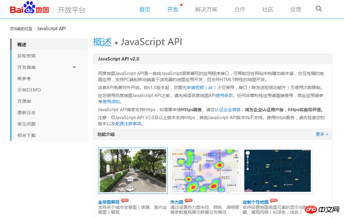Click the forward arrow in panorama image
The image size is (344, 218).
[x=130, y=179]
